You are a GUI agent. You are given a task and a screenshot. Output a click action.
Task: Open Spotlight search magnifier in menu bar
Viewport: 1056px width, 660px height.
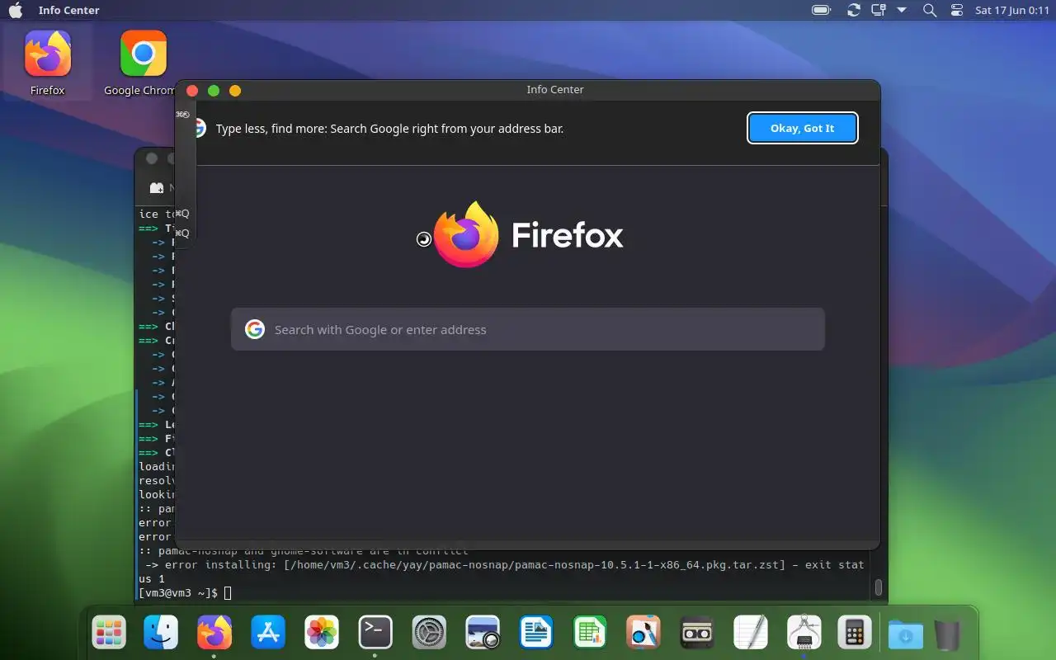click(x=930, y=10)
